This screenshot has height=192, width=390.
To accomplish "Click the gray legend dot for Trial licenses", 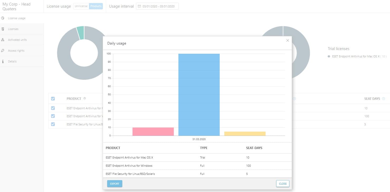I will coord(329,56).
